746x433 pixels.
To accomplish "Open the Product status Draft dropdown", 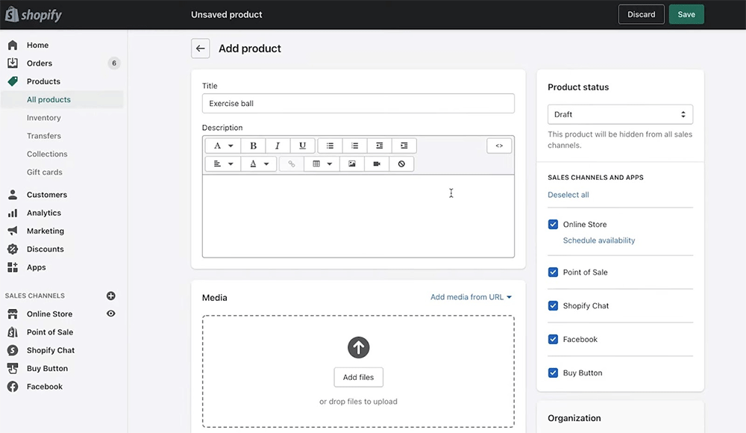I will click(x=620, y=114).
